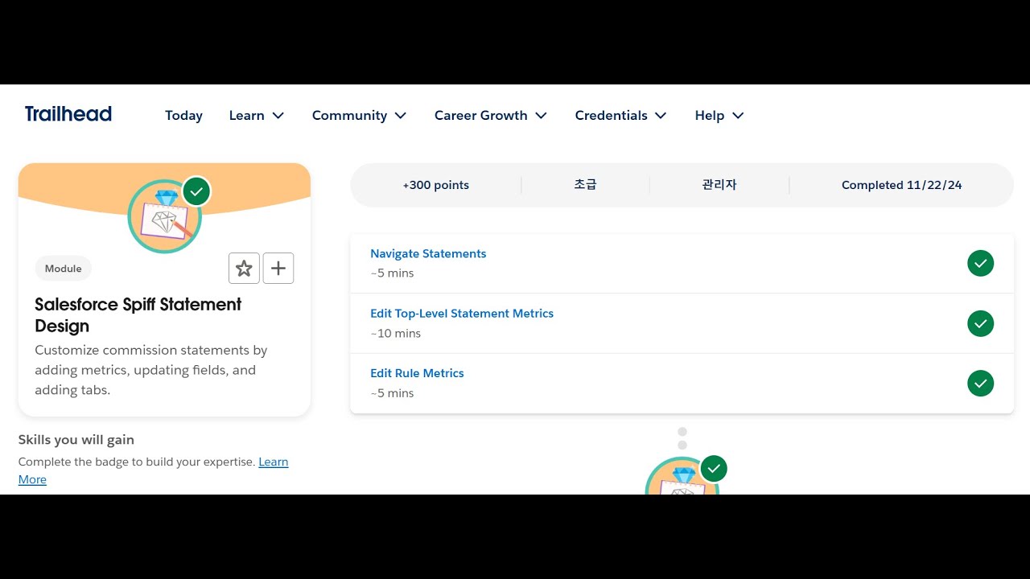Open the Edit Top-Level Statement Metrics unit

462,314
